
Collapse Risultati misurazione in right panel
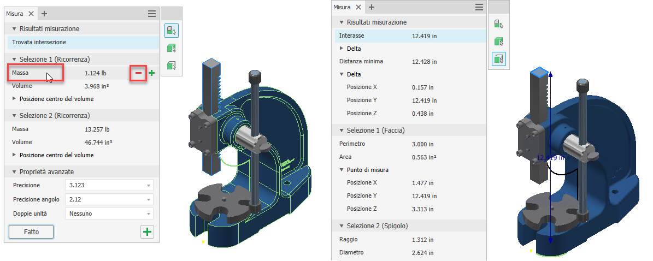click(x=342, y=22)
